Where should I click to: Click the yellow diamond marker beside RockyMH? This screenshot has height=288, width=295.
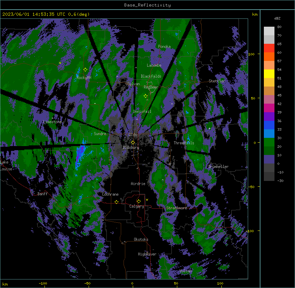[x=86, y=70]
